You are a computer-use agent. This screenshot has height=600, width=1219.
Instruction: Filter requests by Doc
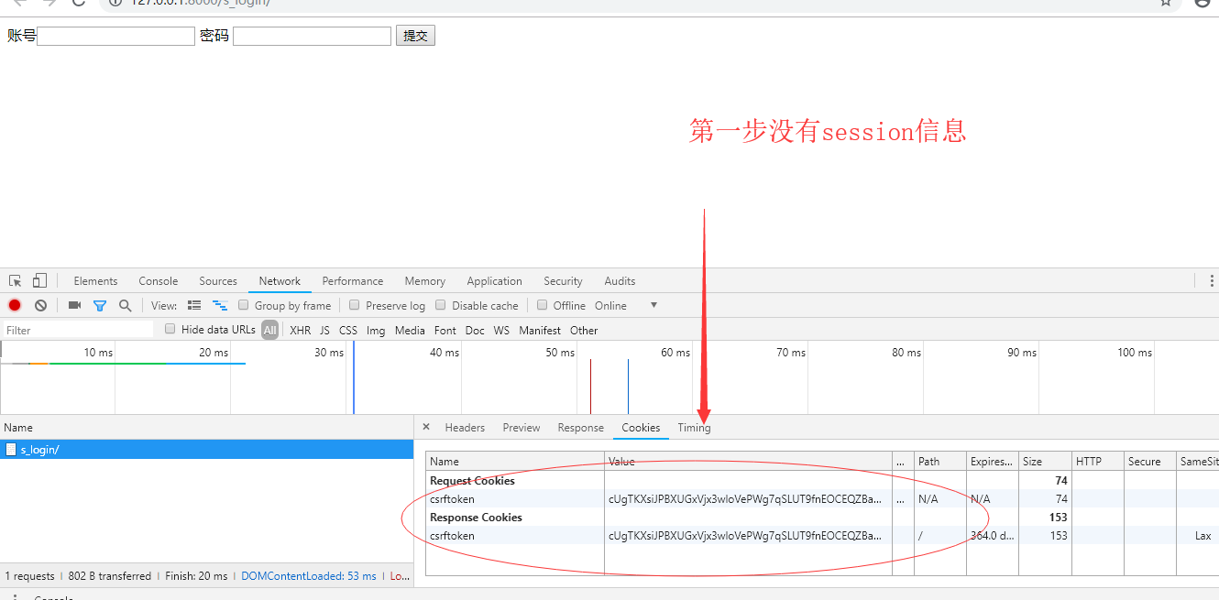pyautogui.click(x=475, y=331)
